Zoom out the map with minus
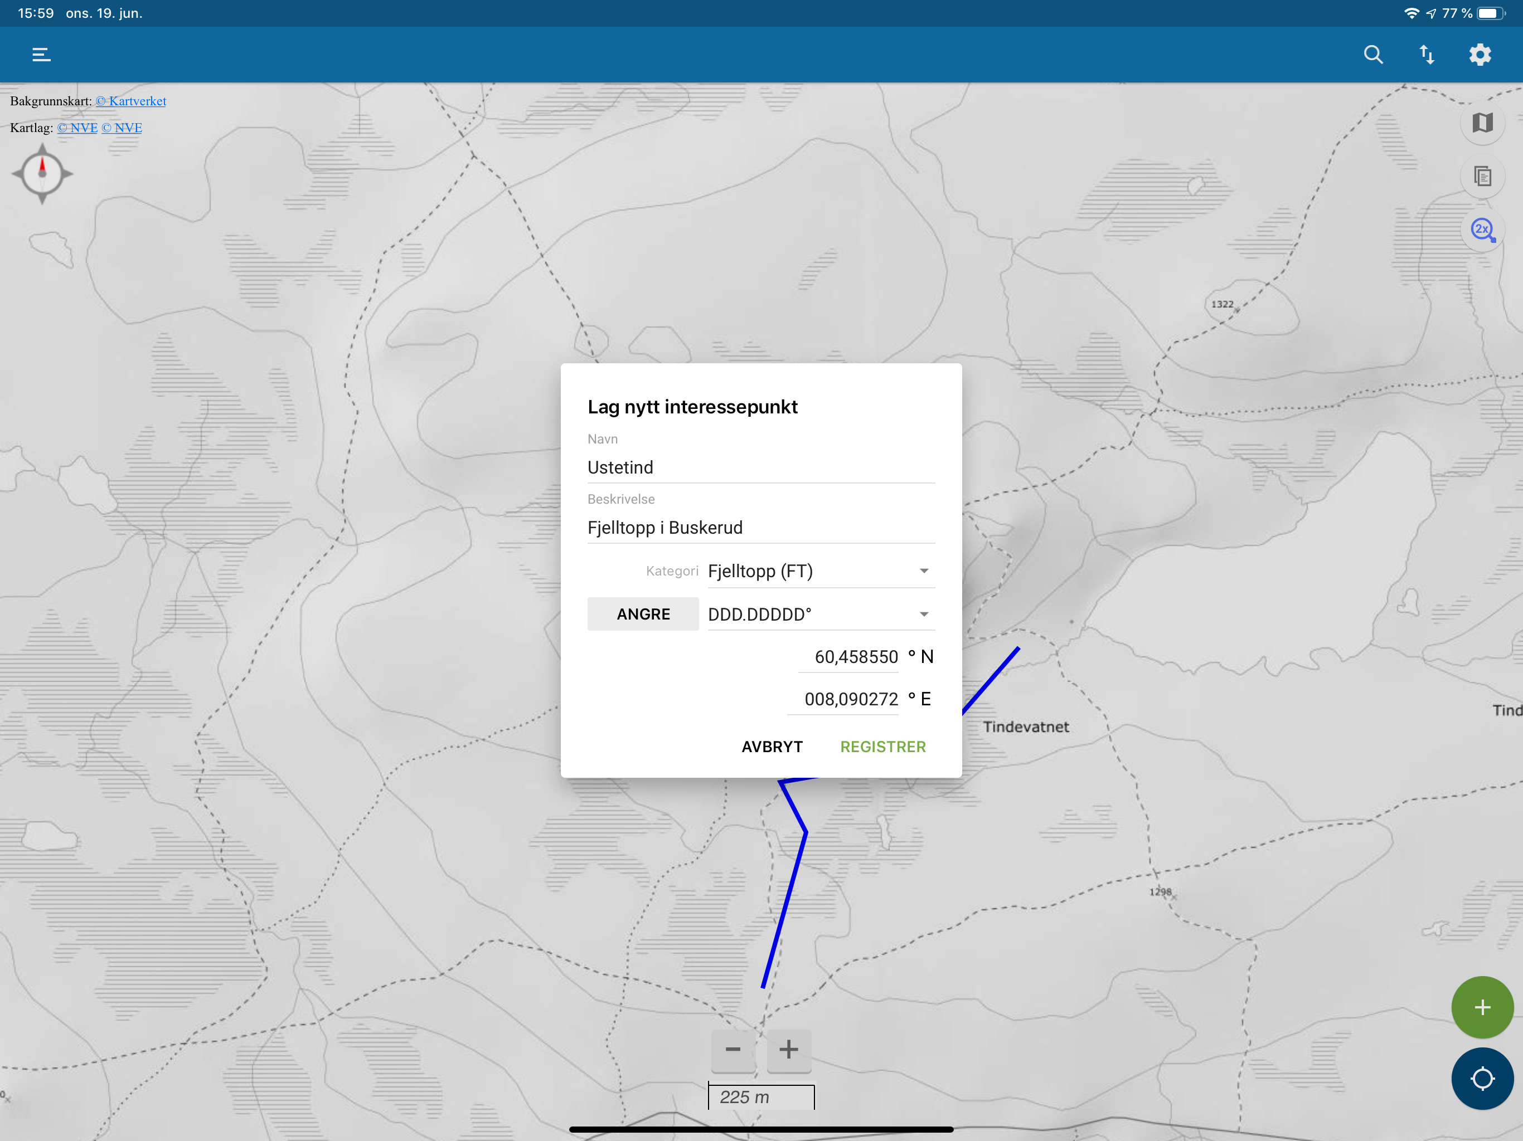The width and height of the screenshot is (1523, 1141). [733, 1050]
